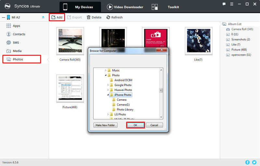Click folder tree scrollbar down arrow
This screenshot has height=166, width=260.
tap(161, 117)
